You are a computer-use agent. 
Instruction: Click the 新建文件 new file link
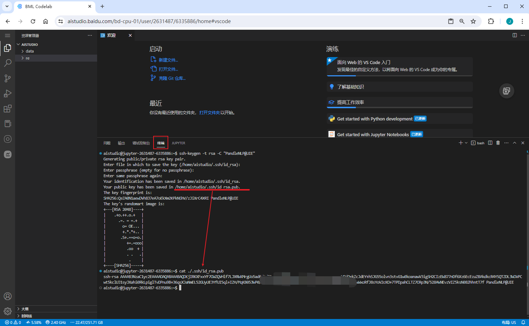click(168, 60)
